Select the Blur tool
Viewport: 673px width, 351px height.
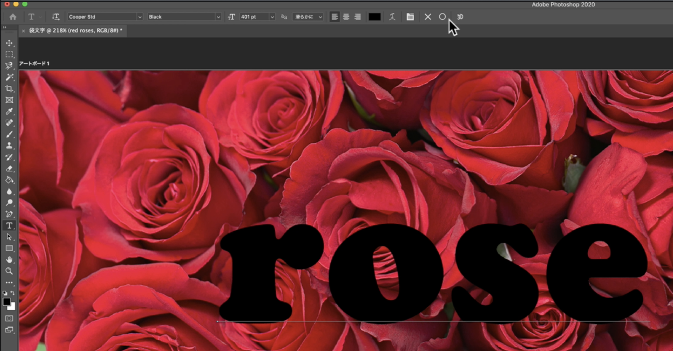[9, 191]
